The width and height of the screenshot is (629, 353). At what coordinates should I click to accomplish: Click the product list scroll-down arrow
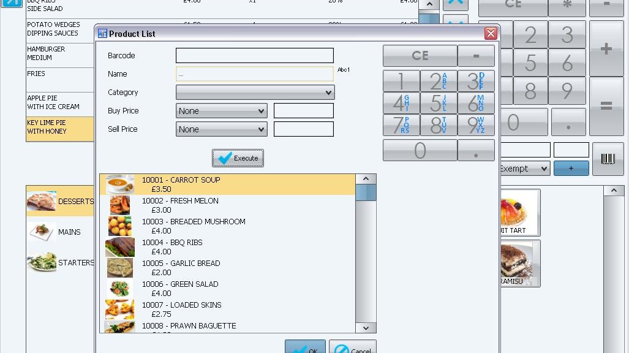(x=366, y=328)
